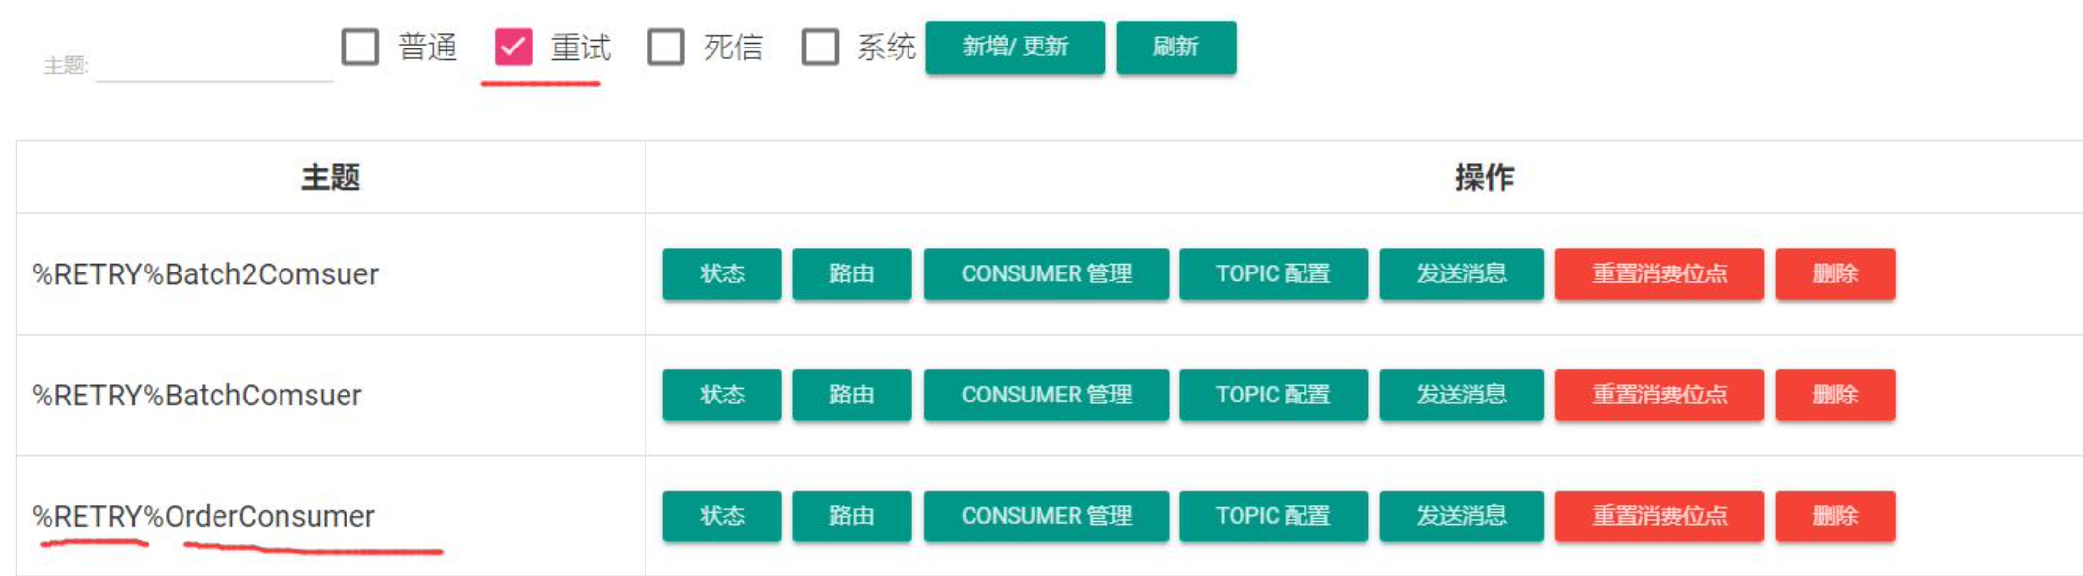Send a message to %RETRY%BatchComsuer

[1462, 396]
